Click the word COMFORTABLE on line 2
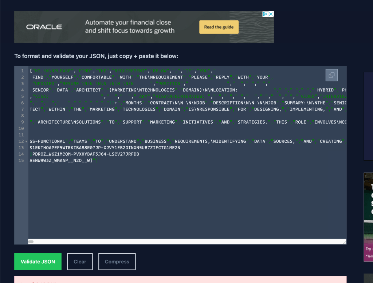Image resolution: width=373 pixels, height=283 pixels. pyautogui.click(x=97, y=77)
